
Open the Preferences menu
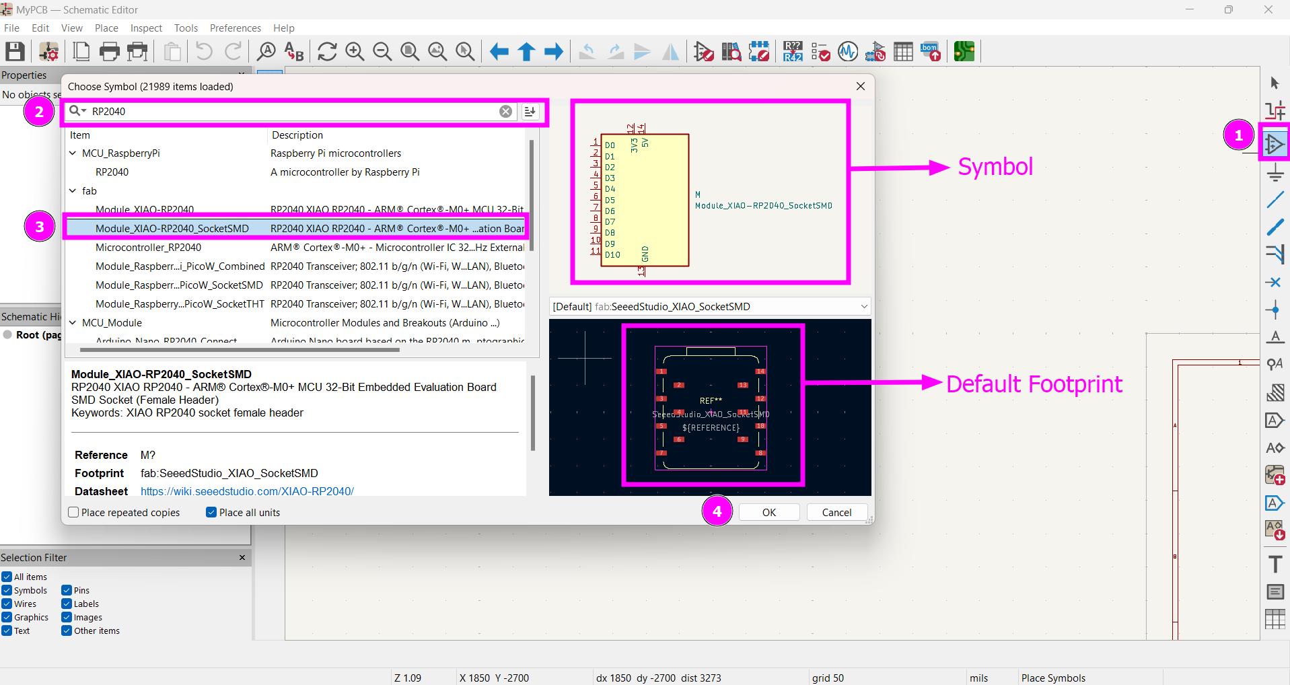(x=236, y=28)
